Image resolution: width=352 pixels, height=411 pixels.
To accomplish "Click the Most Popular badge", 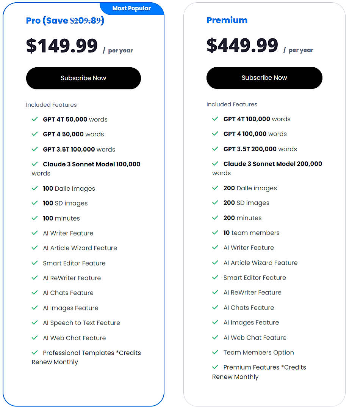I will pos(132,8).
